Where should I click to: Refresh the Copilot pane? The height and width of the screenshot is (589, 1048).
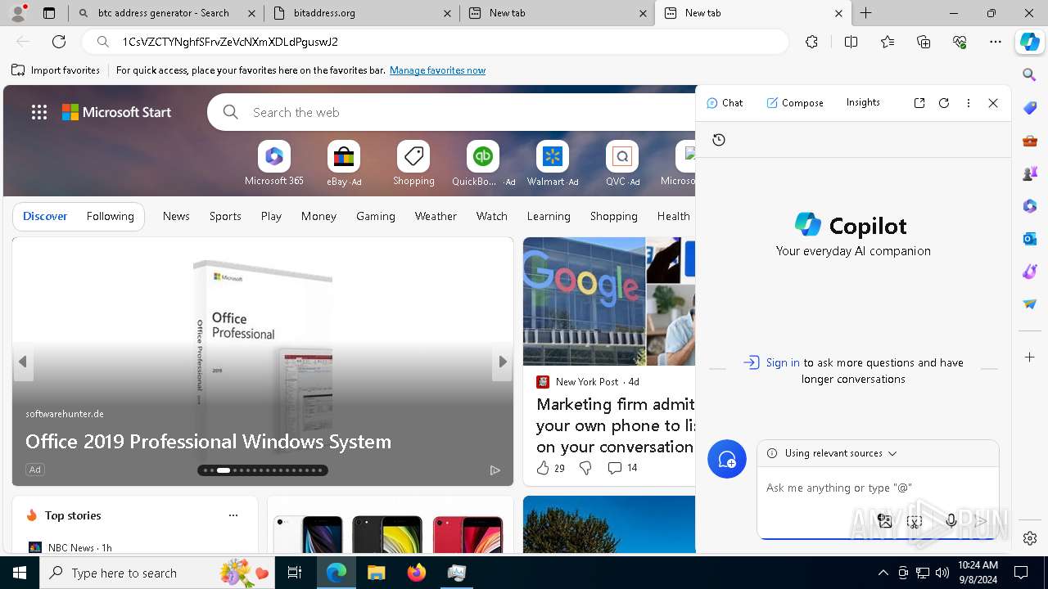tap(944, 103)
